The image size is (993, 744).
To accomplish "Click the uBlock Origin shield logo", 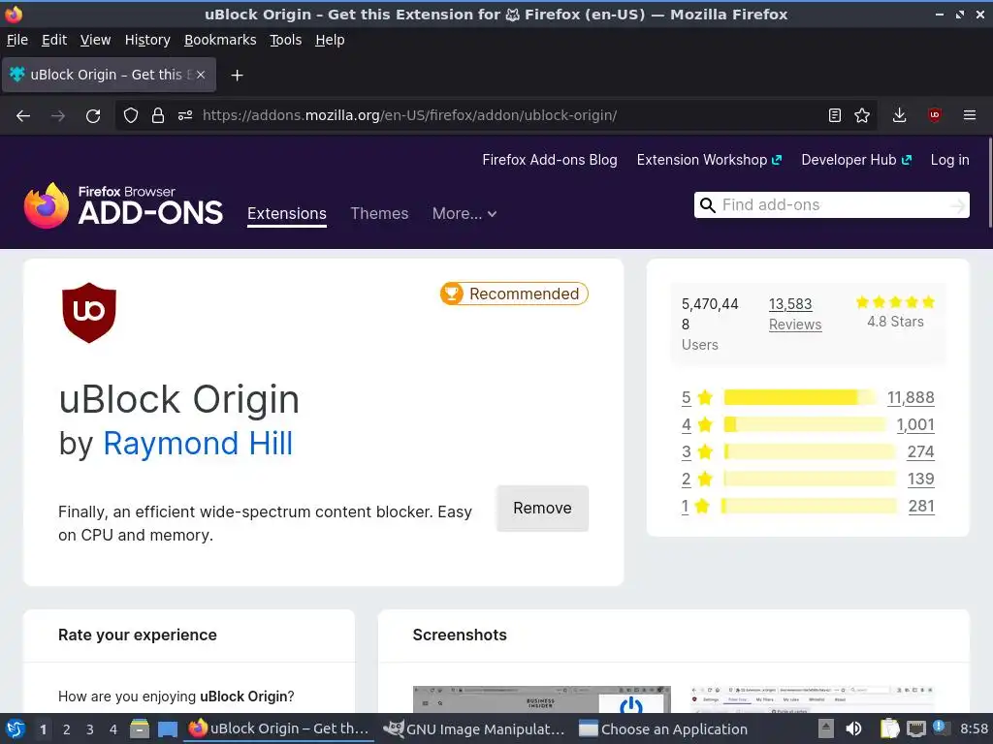I will [89, 313].
